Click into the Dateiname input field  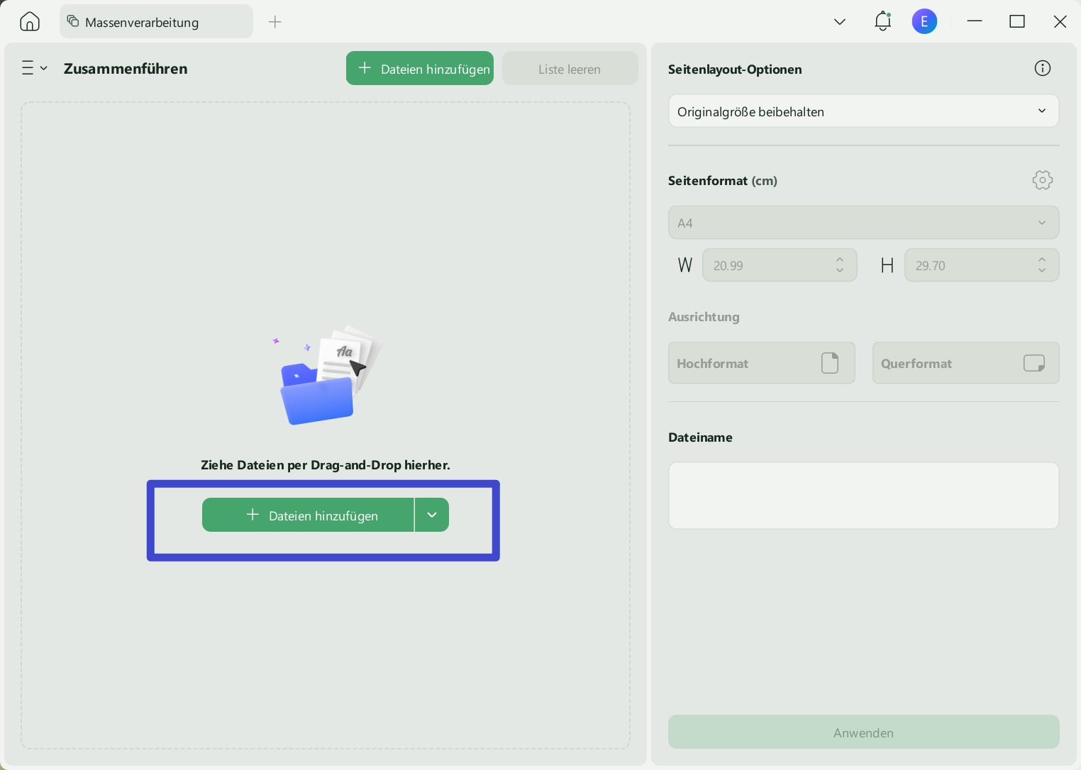point(863,495)
